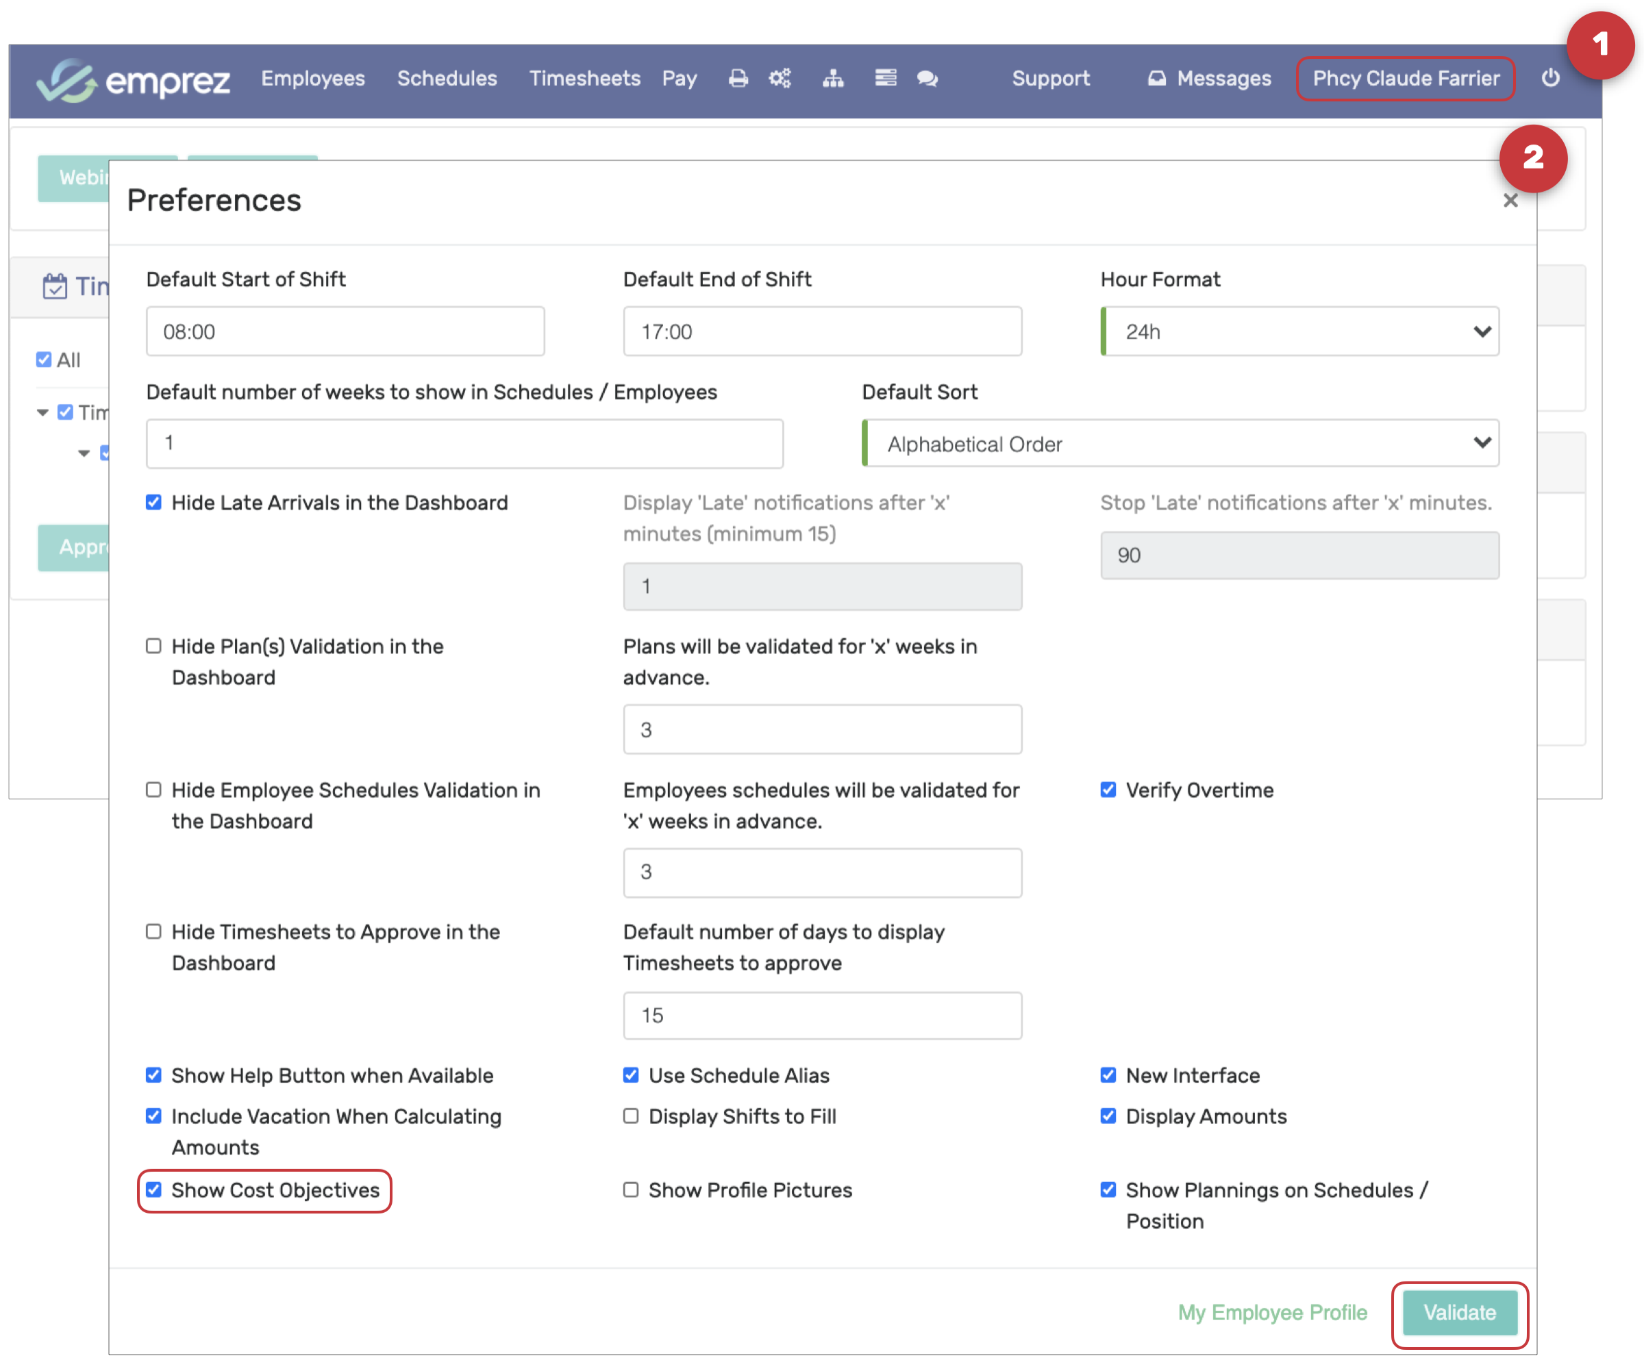Toggle Verify Overtime checkbox
The width and height of the screenshot is (1644, 1356).
(x=1108, y=790)
